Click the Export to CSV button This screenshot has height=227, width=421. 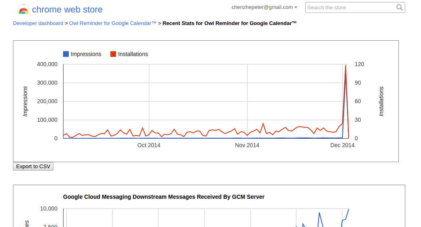[33, 166]
